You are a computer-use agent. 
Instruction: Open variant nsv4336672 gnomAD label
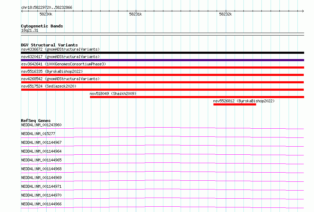coord(60,49)
